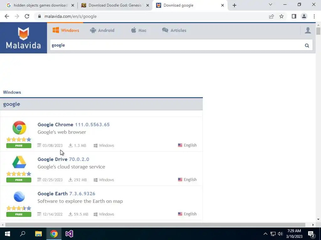
Task: Click the FREE badge under Google Earth
Action: pos(19,214)
